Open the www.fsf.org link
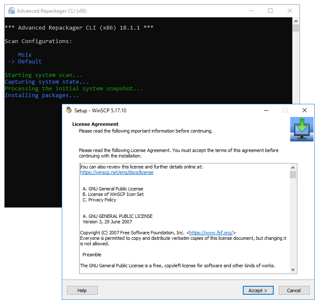This screenshot has height=304, width=319. click(x=211, y=233)
